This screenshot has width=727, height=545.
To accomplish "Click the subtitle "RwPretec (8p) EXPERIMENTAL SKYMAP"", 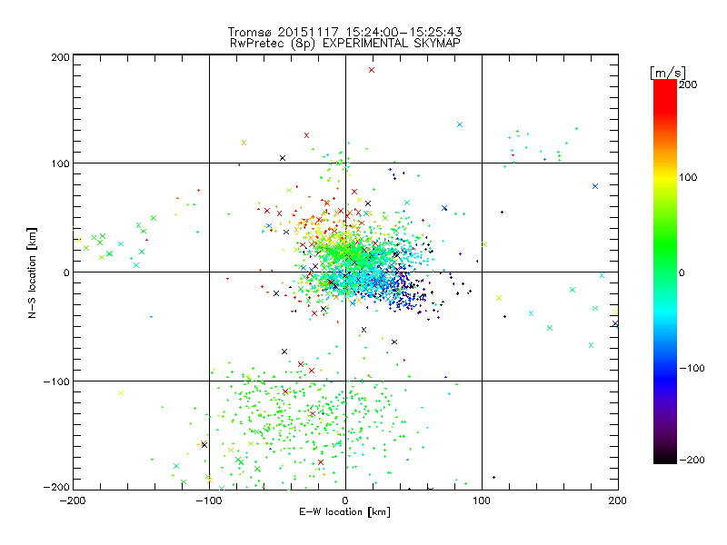I will point(345,43).
